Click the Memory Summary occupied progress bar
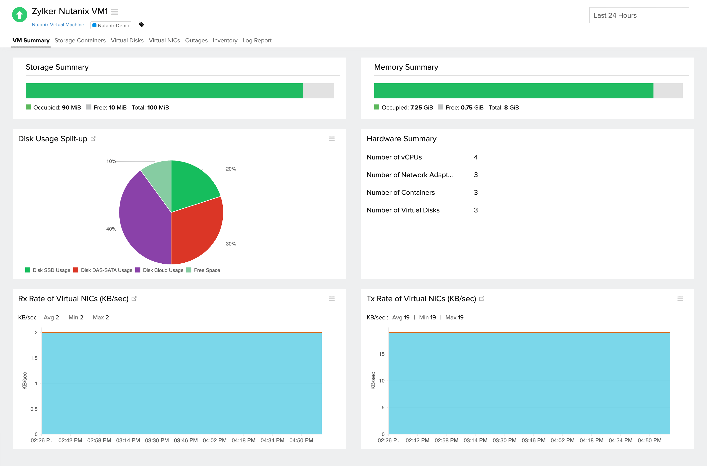This screenshot has height=466, width=707. click(513, 91)
